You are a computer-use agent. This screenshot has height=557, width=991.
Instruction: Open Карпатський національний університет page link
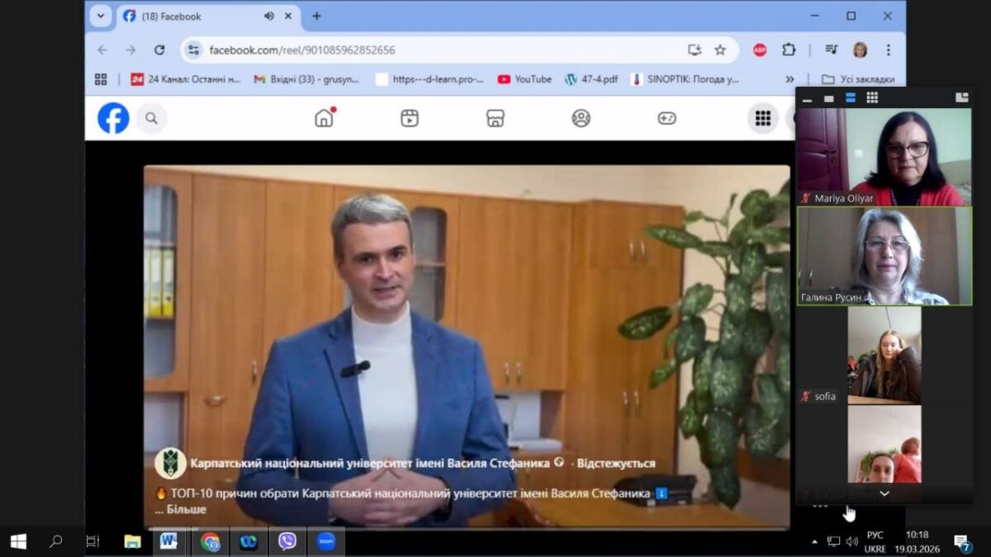pos(370,463)
